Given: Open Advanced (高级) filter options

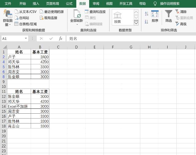Looking at the screenshot, I should [x=181, y=24].
